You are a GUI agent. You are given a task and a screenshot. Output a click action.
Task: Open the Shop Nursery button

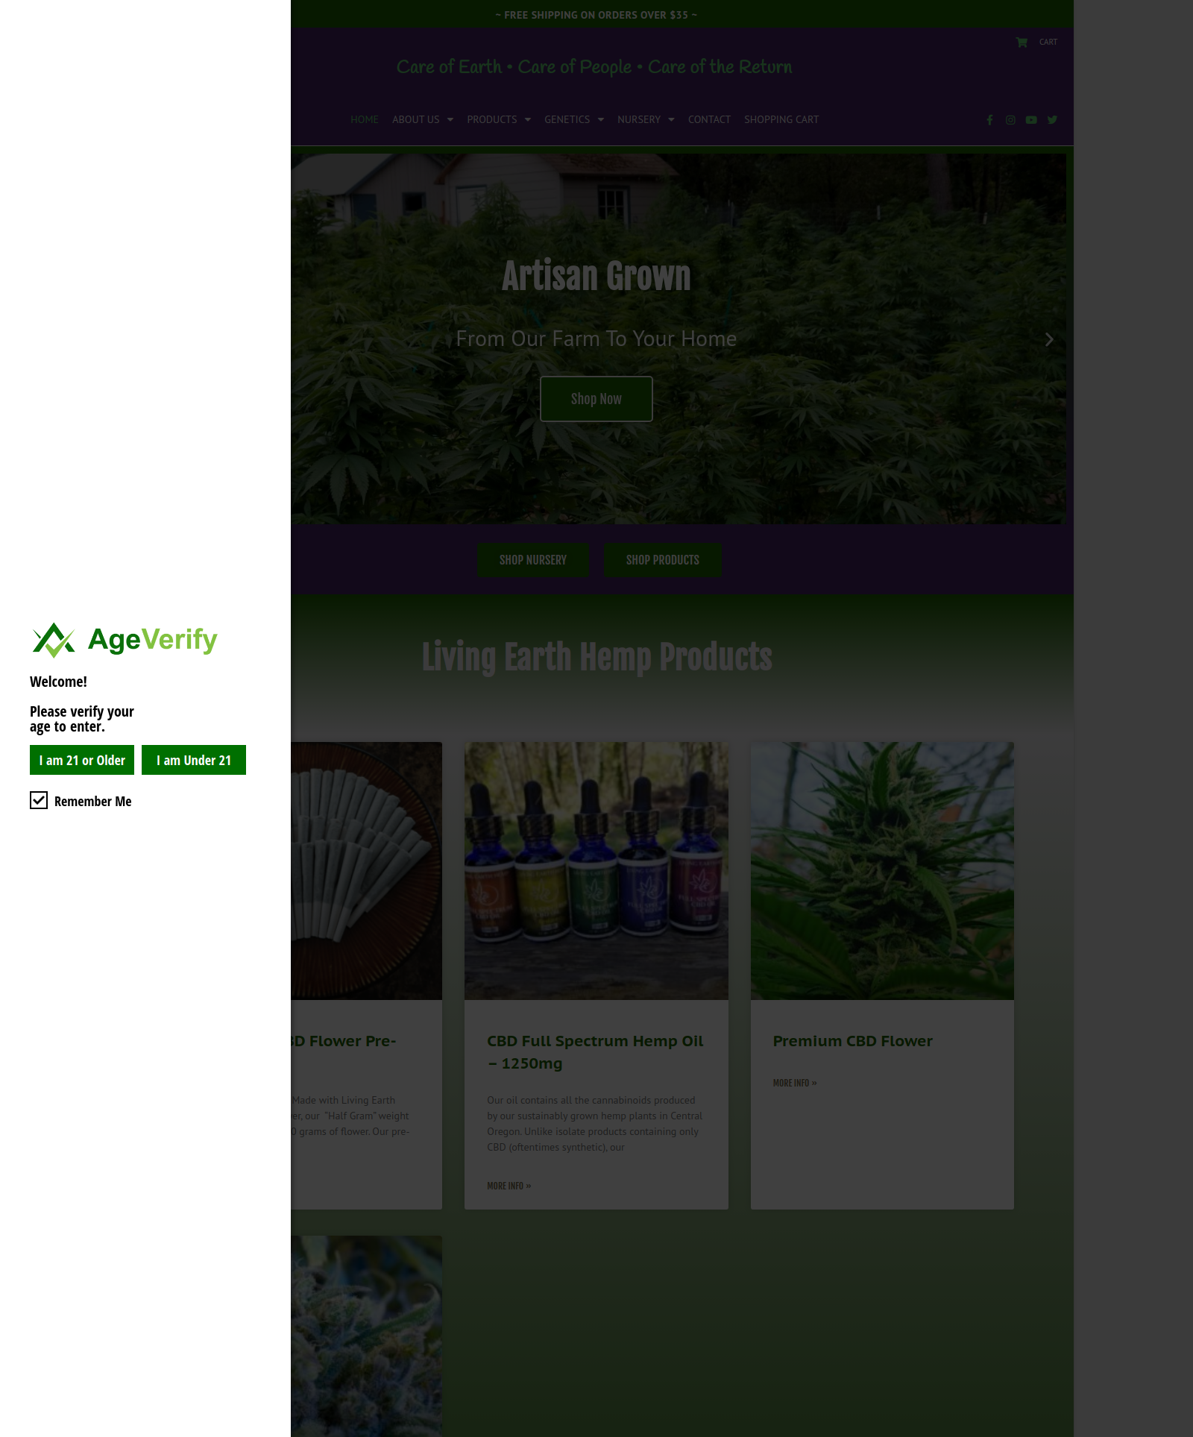click(533, 560)
